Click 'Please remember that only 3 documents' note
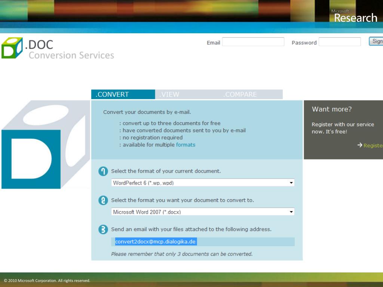383x287 pixels. click(x=182, y=254)
